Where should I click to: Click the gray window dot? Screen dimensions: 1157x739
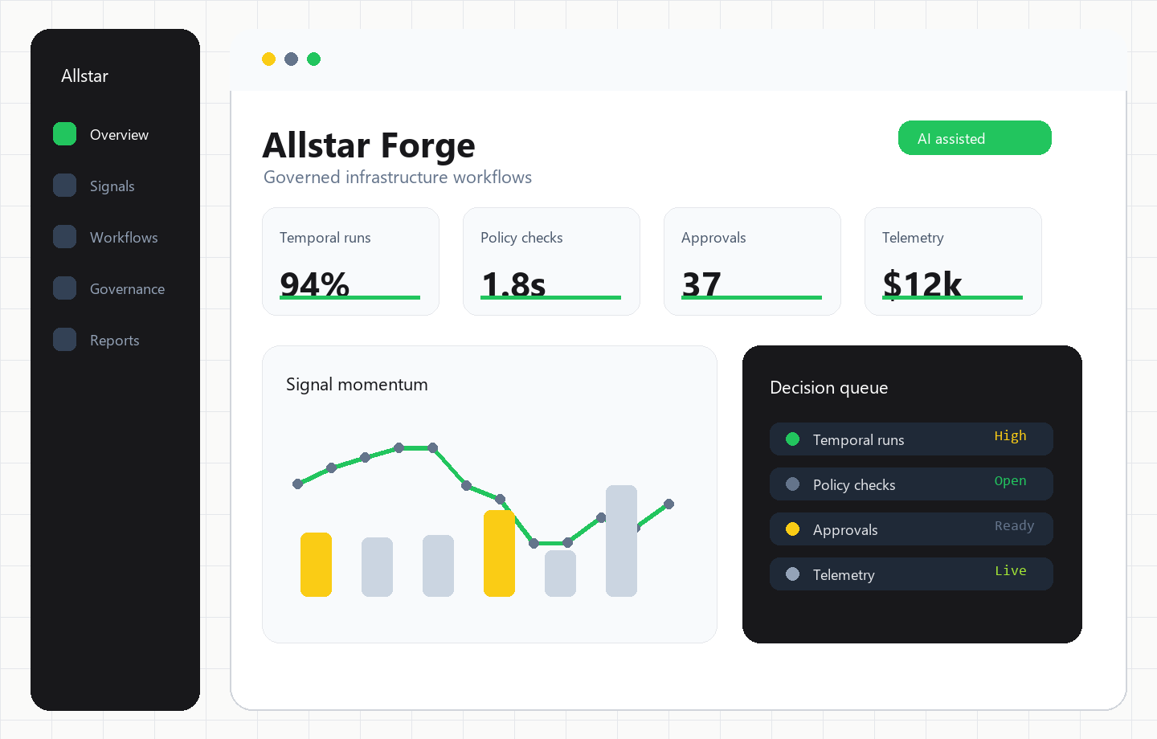(292, 59)
